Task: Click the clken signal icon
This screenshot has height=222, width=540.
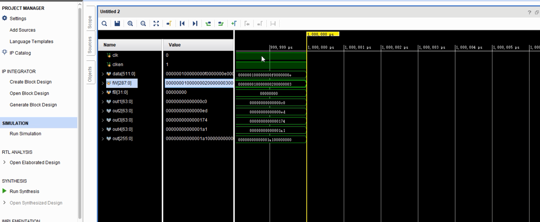Action: (x=109, y=64)
